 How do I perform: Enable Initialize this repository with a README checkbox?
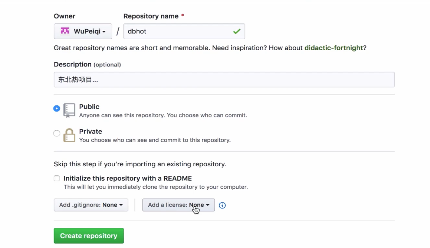57,178
